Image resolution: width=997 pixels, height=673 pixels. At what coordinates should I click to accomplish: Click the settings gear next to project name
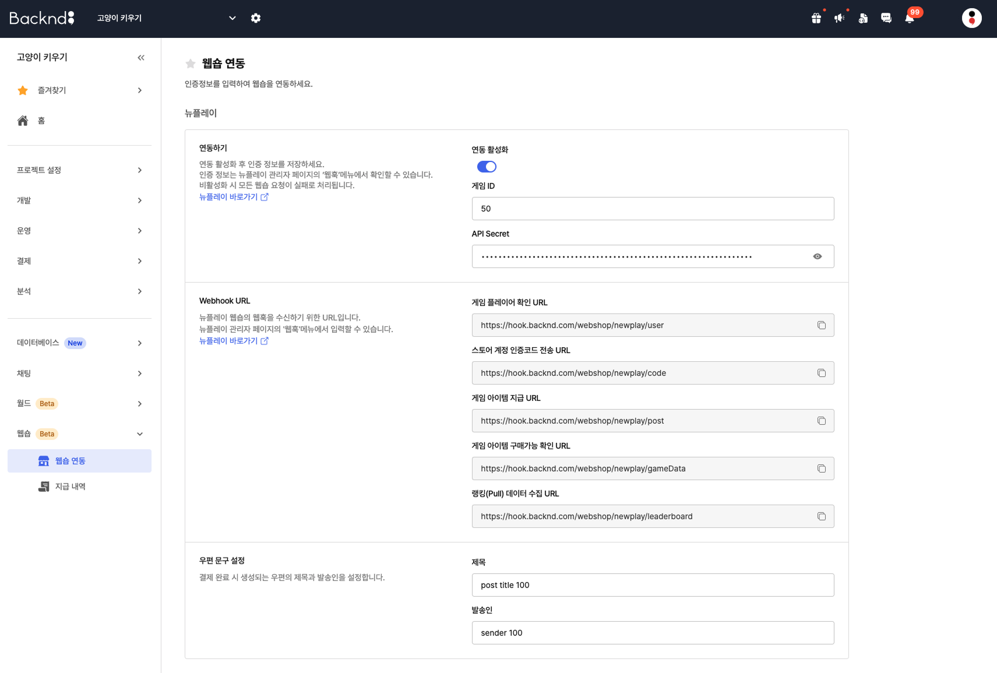click(256, 18)
